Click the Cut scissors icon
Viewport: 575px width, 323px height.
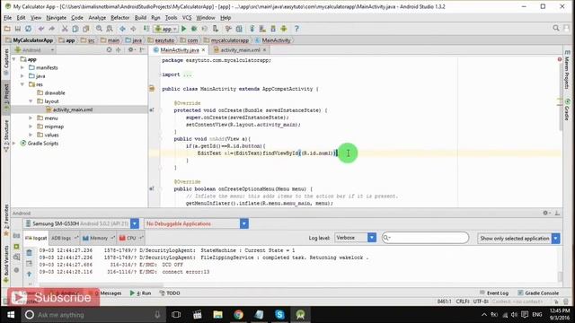coord(65,29)
